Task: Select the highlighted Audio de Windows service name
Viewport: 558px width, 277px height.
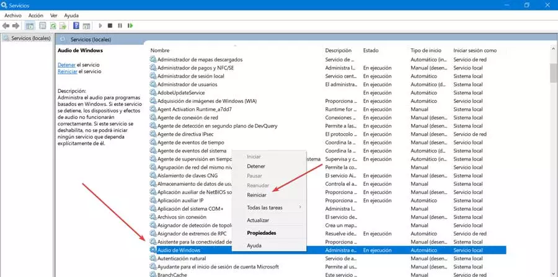Action: point(179,250)
